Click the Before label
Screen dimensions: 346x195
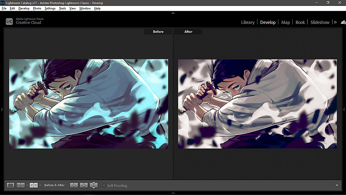point(158,32)
